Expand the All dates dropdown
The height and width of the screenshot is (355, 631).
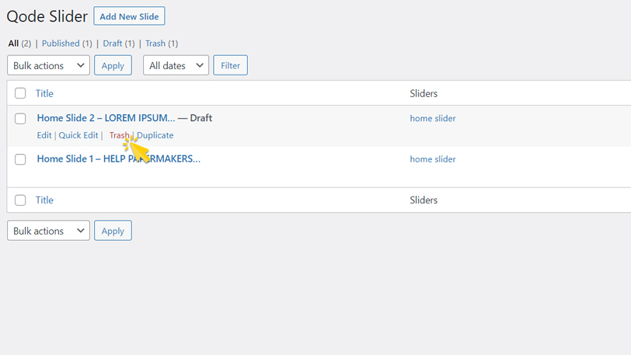click(x=176, y=65)
